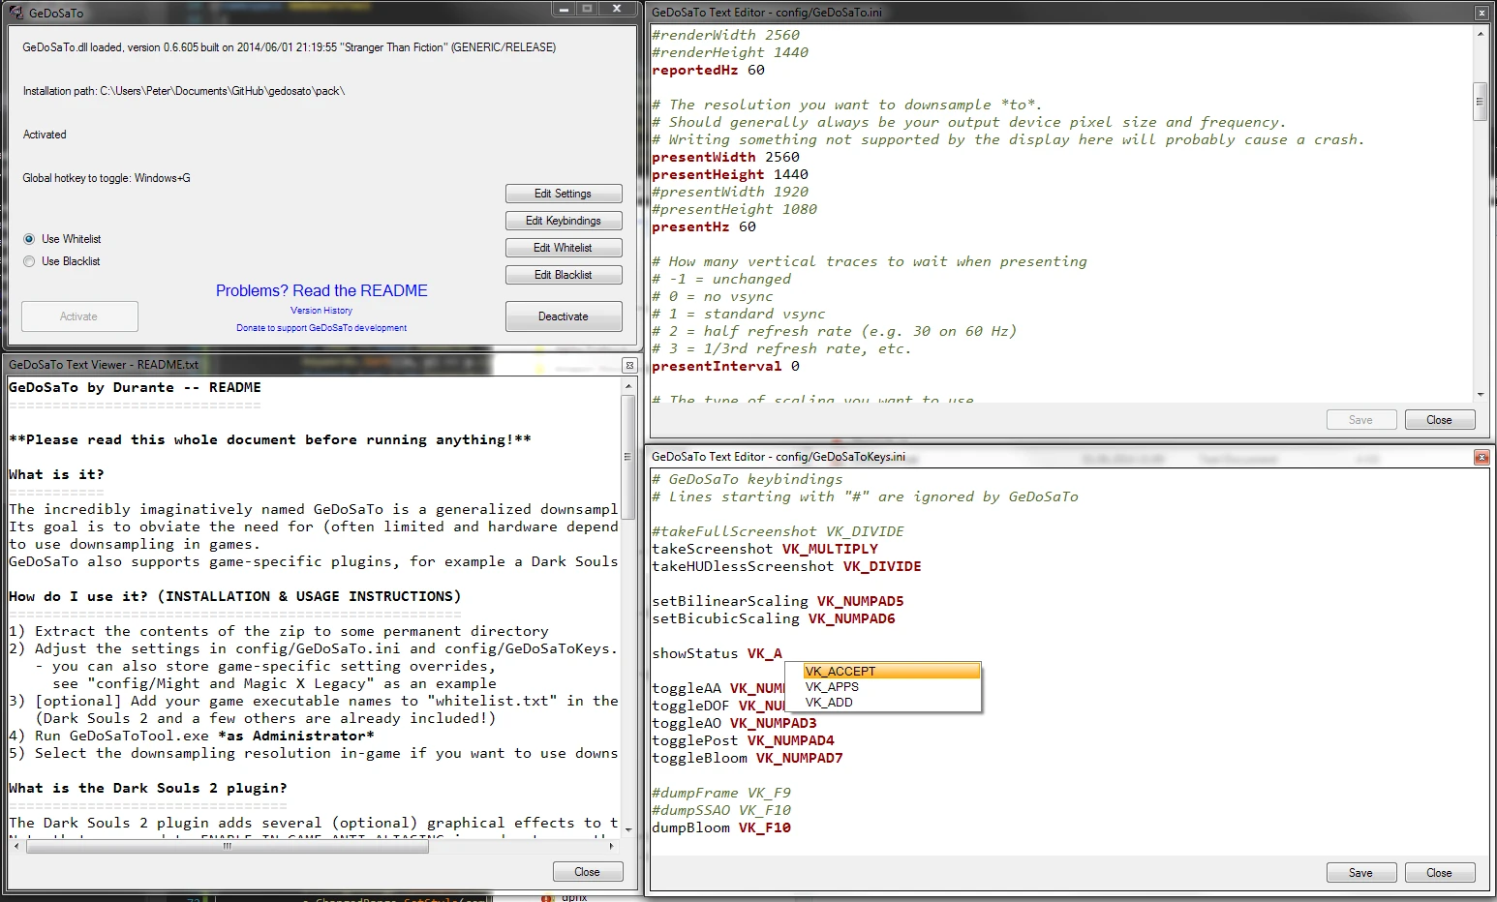Click left arrow of README horizontal scrollbar
1497x902 pixels.
[x=15, y=846]
